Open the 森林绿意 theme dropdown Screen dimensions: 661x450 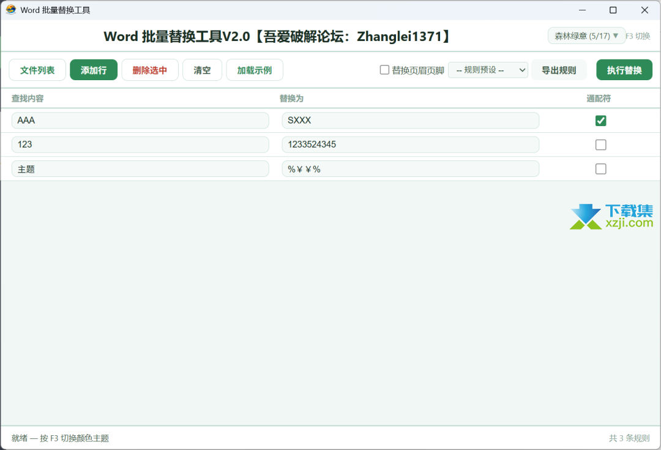point(586,36)
